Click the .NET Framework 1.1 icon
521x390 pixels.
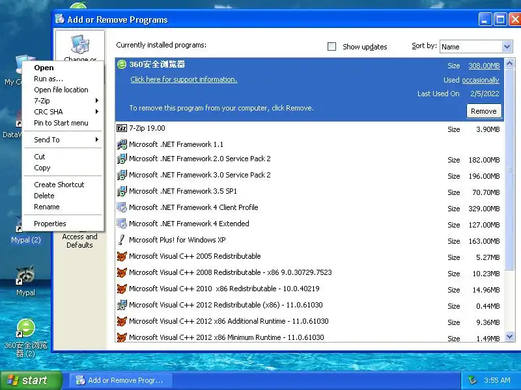122,144
